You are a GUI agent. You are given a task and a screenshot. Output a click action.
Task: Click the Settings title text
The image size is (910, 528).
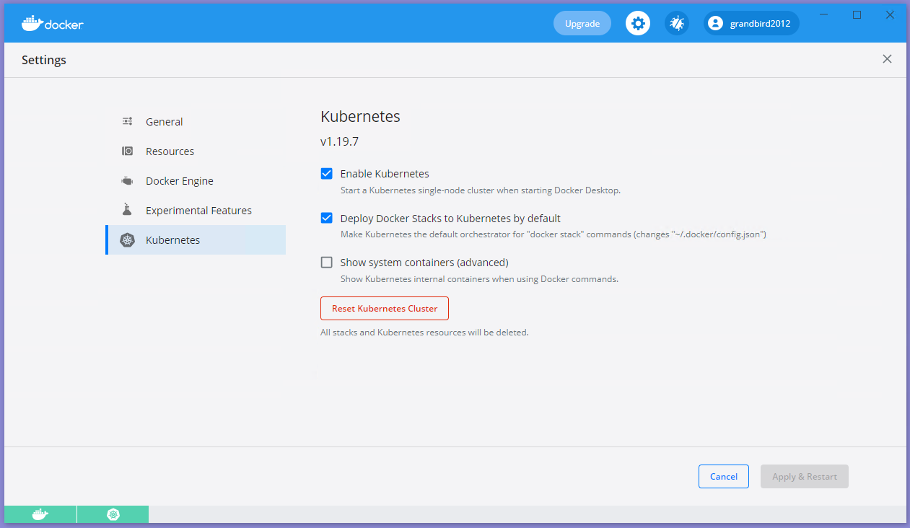[44, 60]
